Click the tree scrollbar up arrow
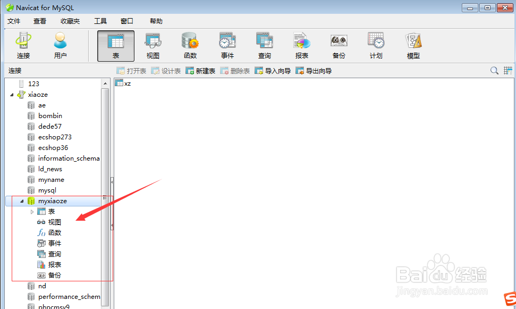516x309 pixels. click(105, 83)
